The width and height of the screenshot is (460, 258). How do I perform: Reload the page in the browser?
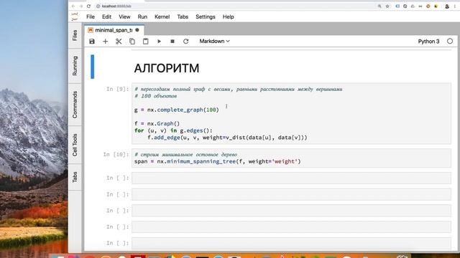(x=88, y=6)
